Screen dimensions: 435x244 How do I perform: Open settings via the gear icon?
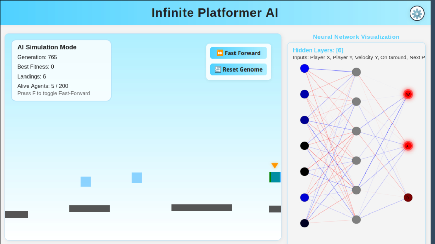[x=417, y=13]
